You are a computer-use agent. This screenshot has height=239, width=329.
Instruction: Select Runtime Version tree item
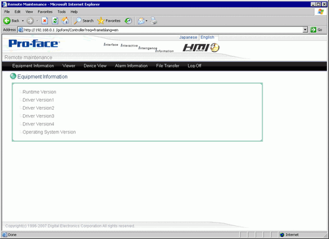[x=39, y=92]
